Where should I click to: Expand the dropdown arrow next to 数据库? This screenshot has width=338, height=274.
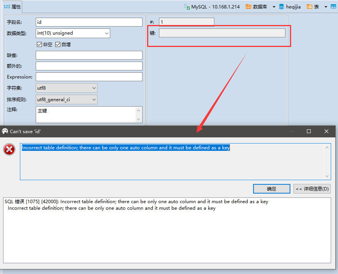273,7
